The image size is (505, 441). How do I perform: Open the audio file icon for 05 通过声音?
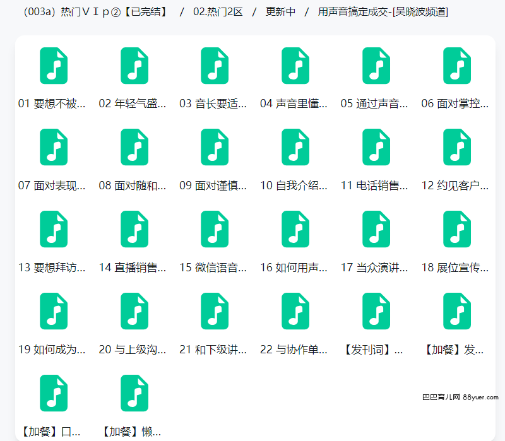(376, 66)
